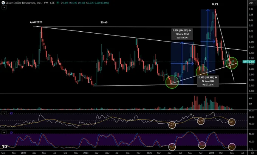Click the 0.480 price scale label
The height and width of the screenshot is (155, 257).
251,42
